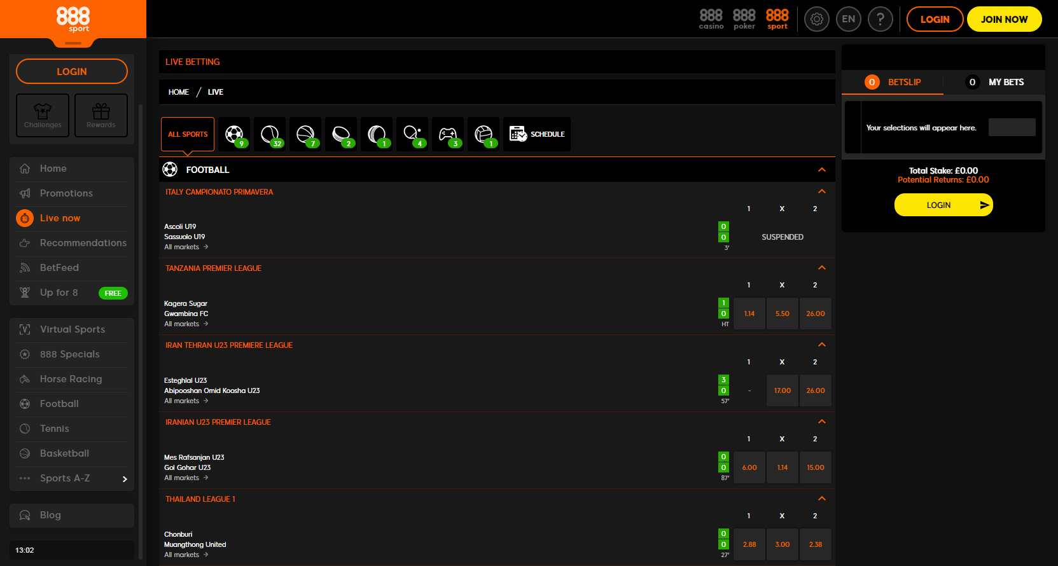The width and height of the screenshot is (1058, 566).
Task: Collapse Italy Campionato Primavera league
Action: (822, 191)
